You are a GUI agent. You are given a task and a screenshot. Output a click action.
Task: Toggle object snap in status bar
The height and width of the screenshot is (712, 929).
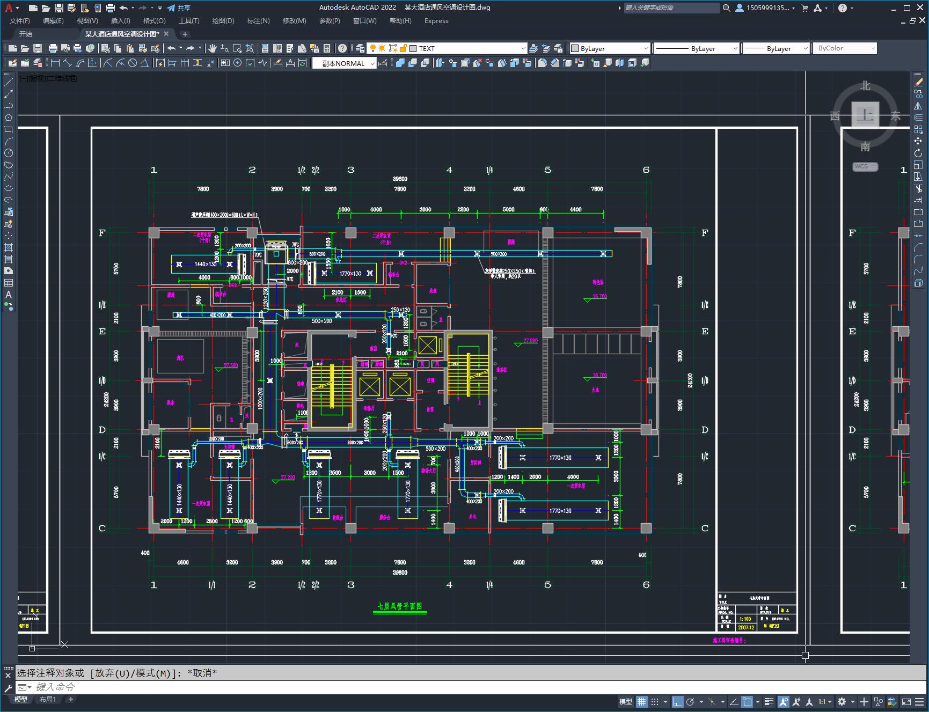pyautogui.click(x=747, y=701)
